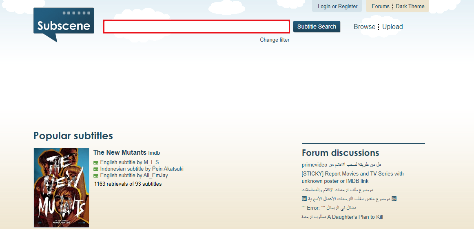Go to the Upload page
This screenshot has width=474, height=229.
tap(392, 27)
